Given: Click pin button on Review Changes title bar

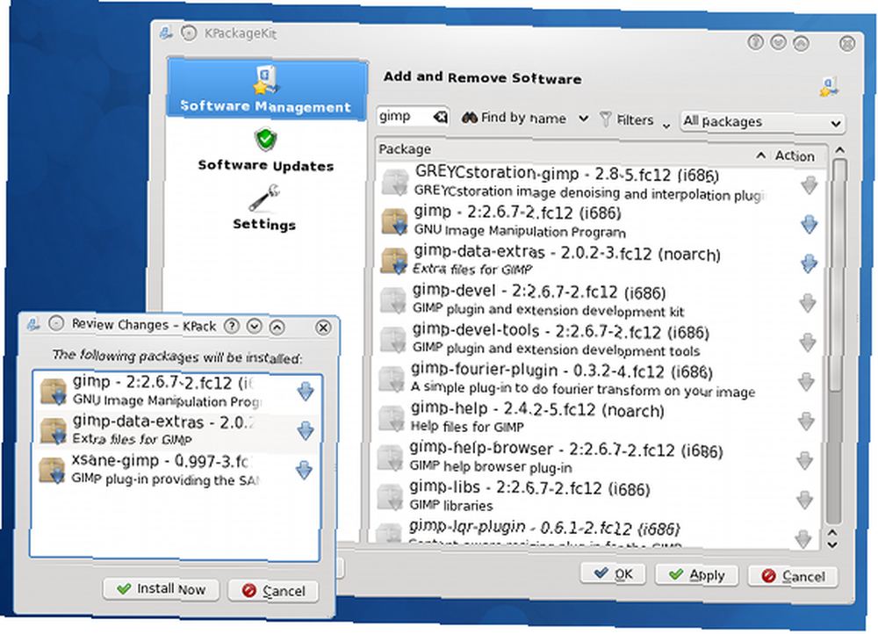Looking at the screenshot, I should 56,323.
